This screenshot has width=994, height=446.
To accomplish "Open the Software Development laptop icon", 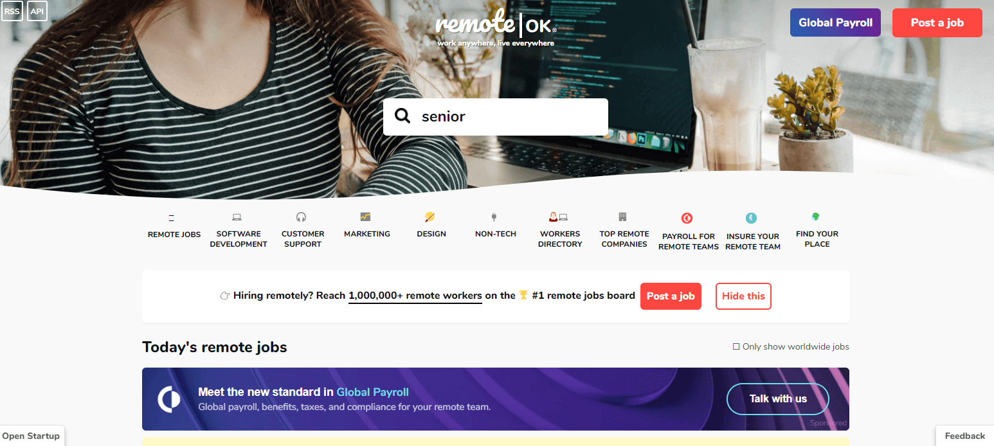I will 237,217.
